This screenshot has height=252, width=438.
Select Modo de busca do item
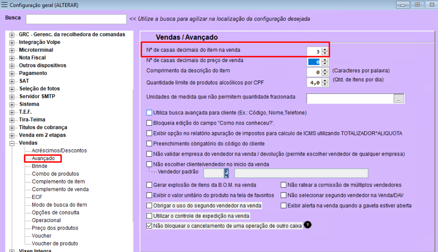pyautogui.click(x=59, y=205)
